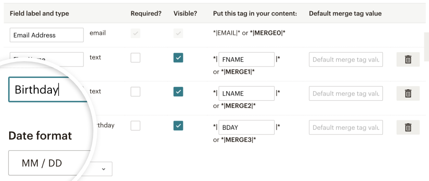Uncheck Visible checkbox for FNAME row

pyautogui.click(x=178, y=58)
